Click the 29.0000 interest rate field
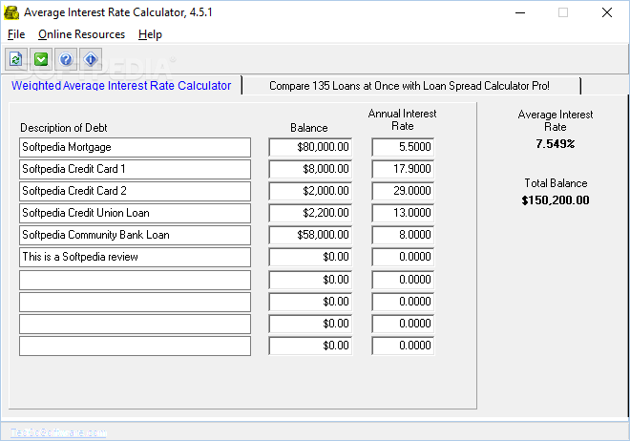Image resolution: width=630 pixels, height=441 pixels. (x=403, y=191)
